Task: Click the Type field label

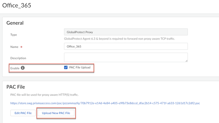Action: [x=14, y=35]
